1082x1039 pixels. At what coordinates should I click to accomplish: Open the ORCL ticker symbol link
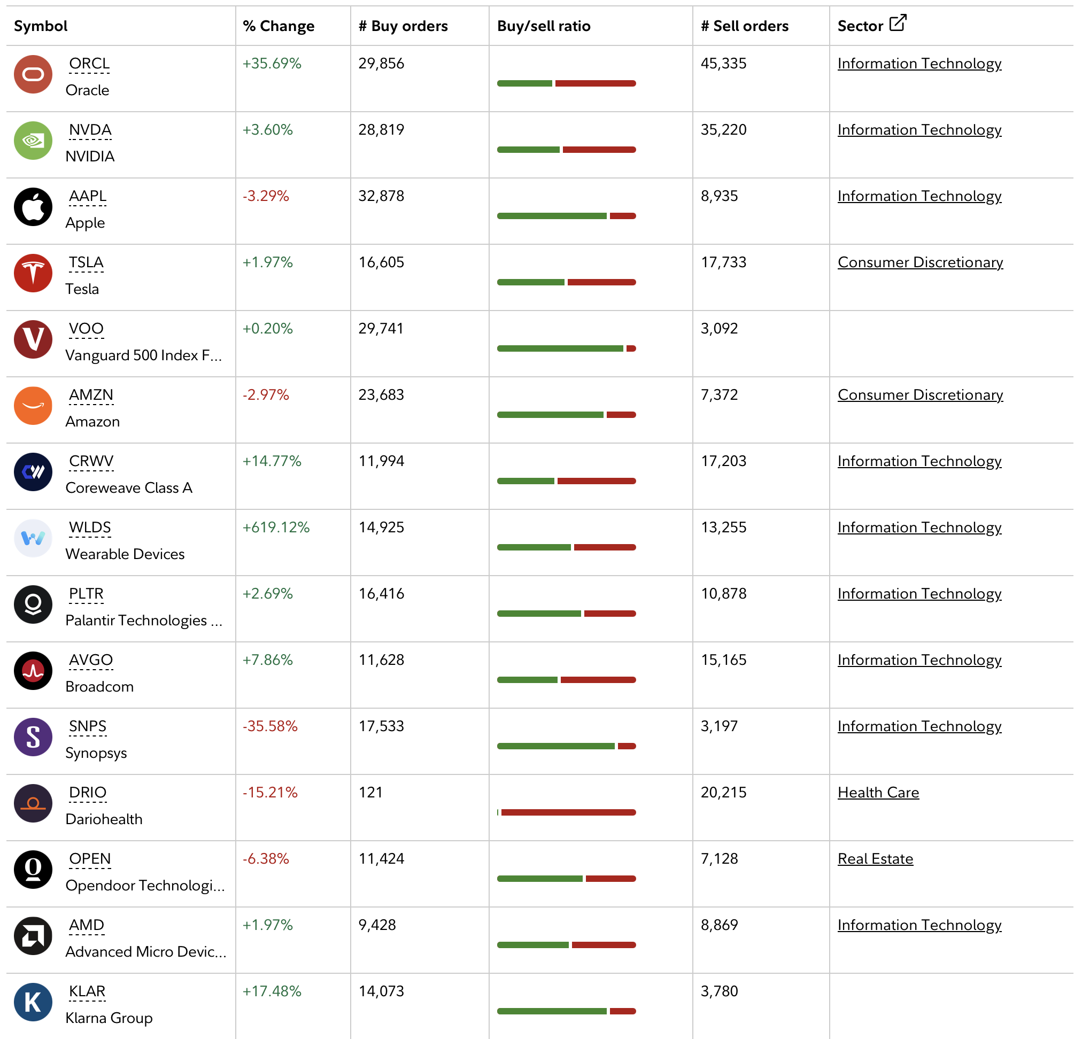[x=89, y=64]
